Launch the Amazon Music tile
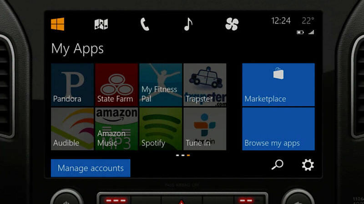This screenshot has width=364, height=204. tap(116, 129)
